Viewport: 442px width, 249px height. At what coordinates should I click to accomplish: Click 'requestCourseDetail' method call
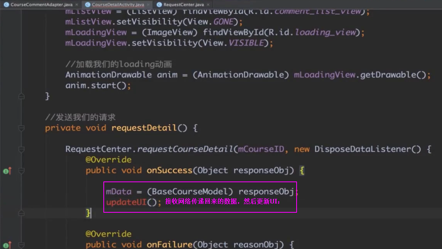click(185, 149)
